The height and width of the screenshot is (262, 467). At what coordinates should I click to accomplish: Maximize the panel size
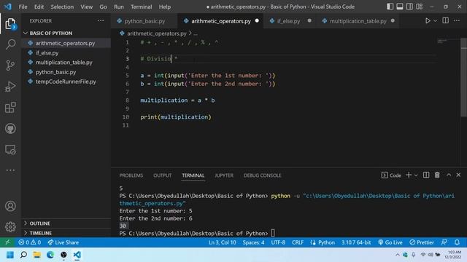pos(449,175)
